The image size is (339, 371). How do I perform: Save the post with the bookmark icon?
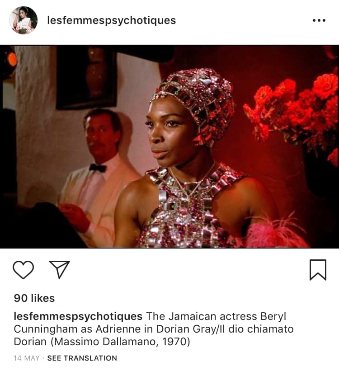318,270
